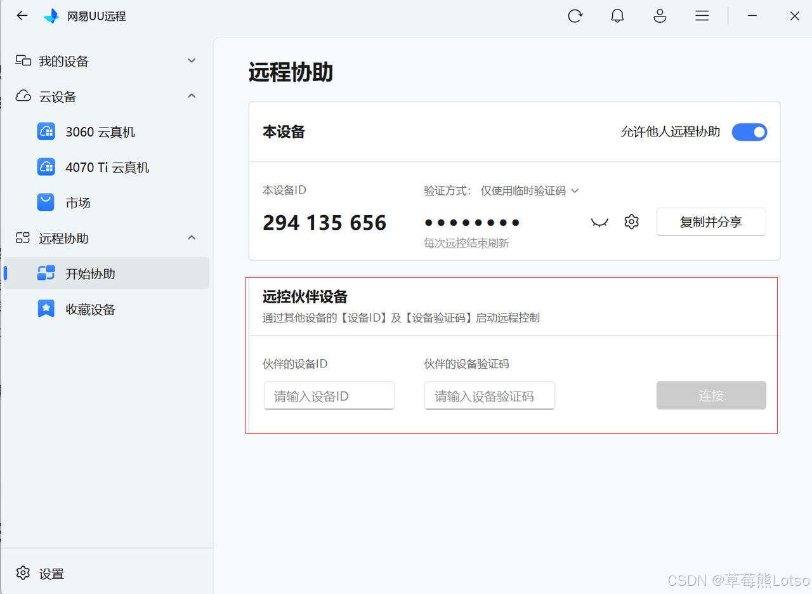Click the 每次远控结束刷新 hint text
Image resolution: width=812 pixels, height=594 pixels.
click(466, 243)
